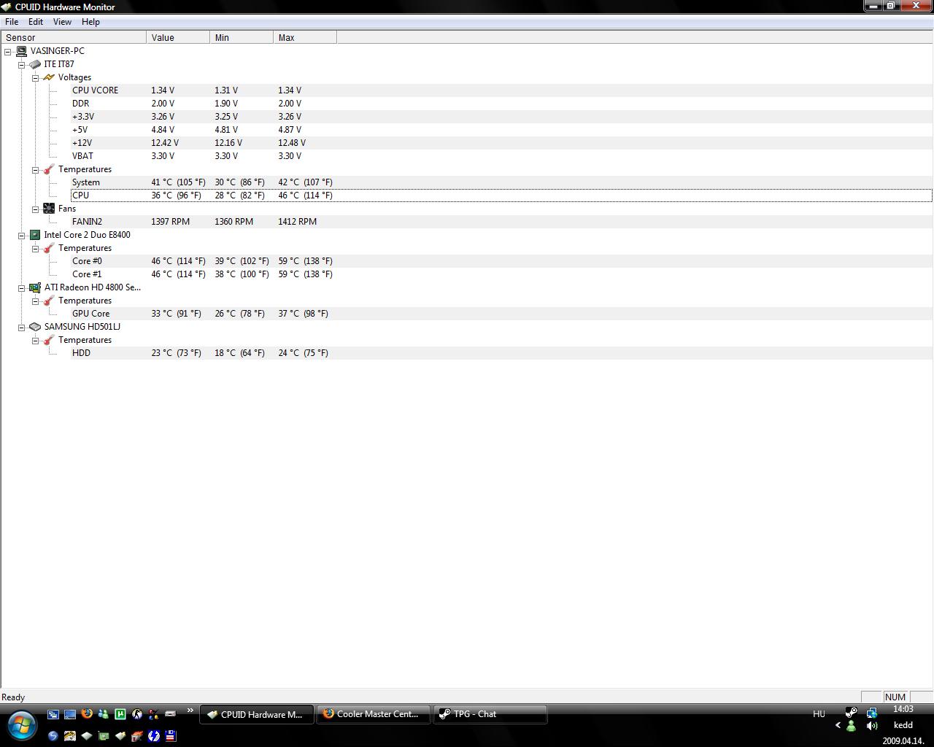The height and width of the screenshot is (747, 934).
Task: Collapse the Voltages group
Action: tap(35, 77)
